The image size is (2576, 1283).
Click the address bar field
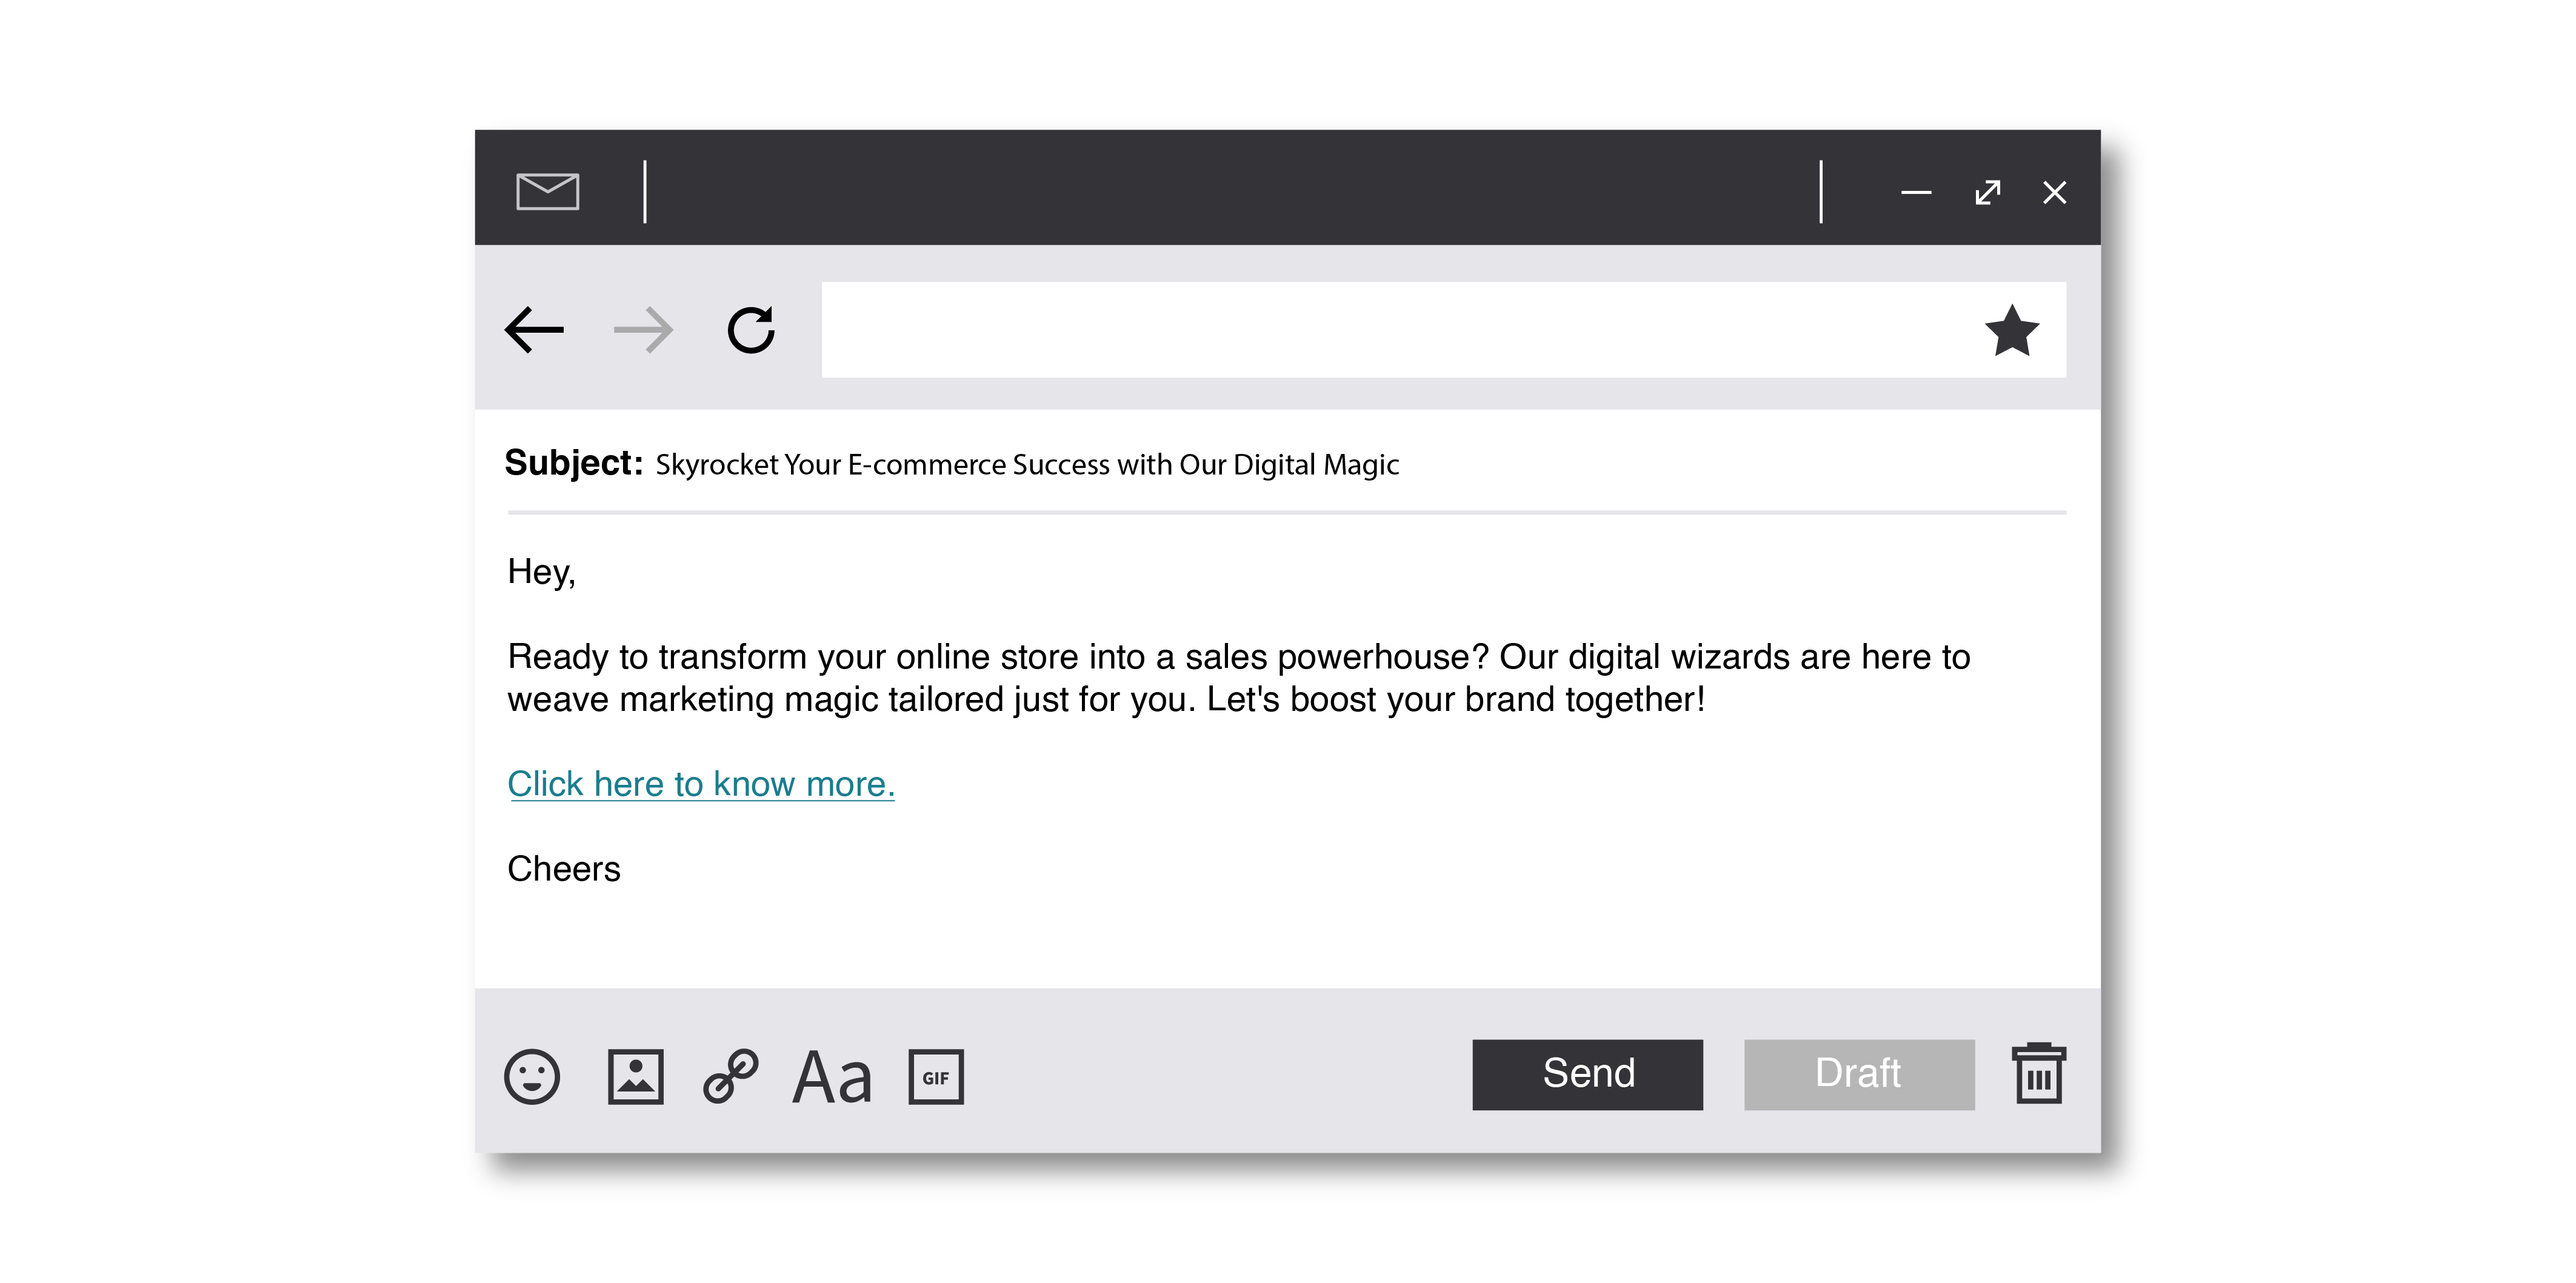tap(1443, 330)
